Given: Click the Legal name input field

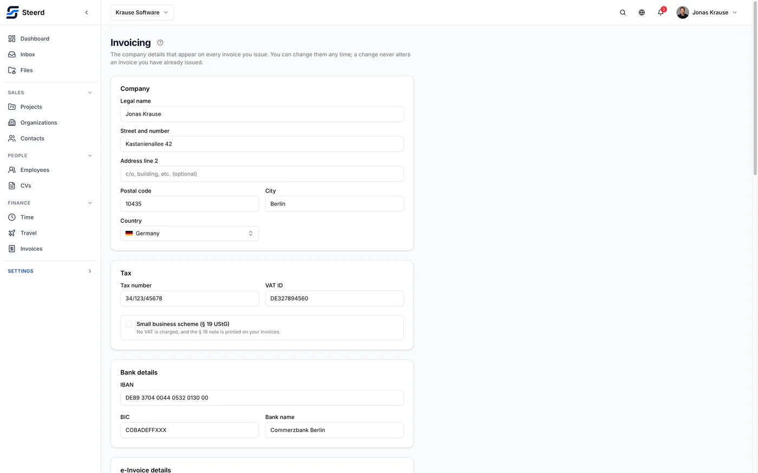Looking at the screenshot, I should (262, 114).
